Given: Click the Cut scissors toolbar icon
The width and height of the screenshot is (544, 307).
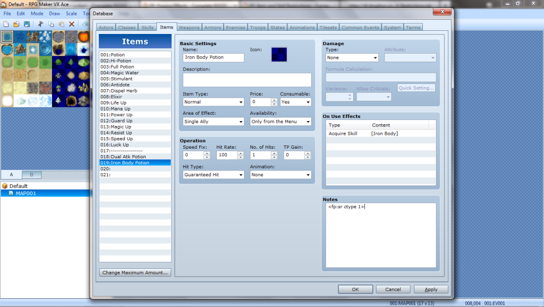Looking at the screenshot, I should point(40,24).
